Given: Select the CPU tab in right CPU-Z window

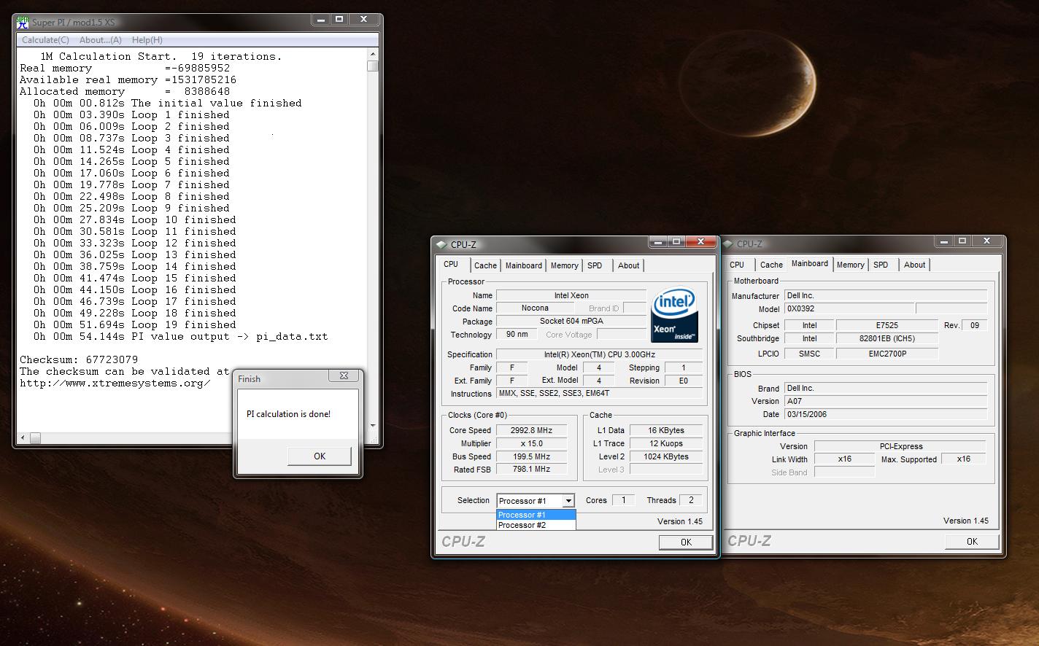Looking at the screenshot, I should pyautogui.click(x=737, y=265).
